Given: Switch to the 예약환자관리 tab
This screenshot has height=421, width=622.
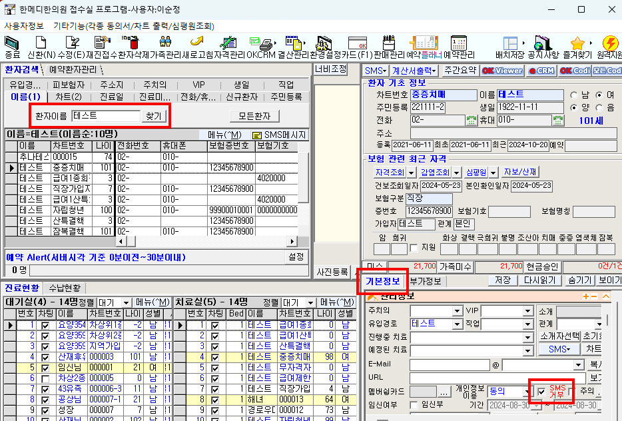Looking at the screenshot, I should pyautogui.click(x=73, y=70).
